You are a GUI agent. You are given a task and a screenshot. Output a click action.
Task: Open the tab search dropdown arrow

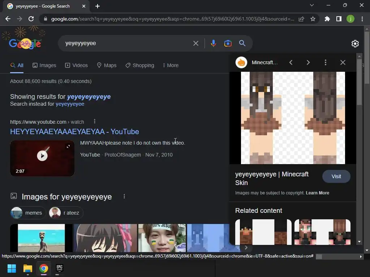point(312,5)
